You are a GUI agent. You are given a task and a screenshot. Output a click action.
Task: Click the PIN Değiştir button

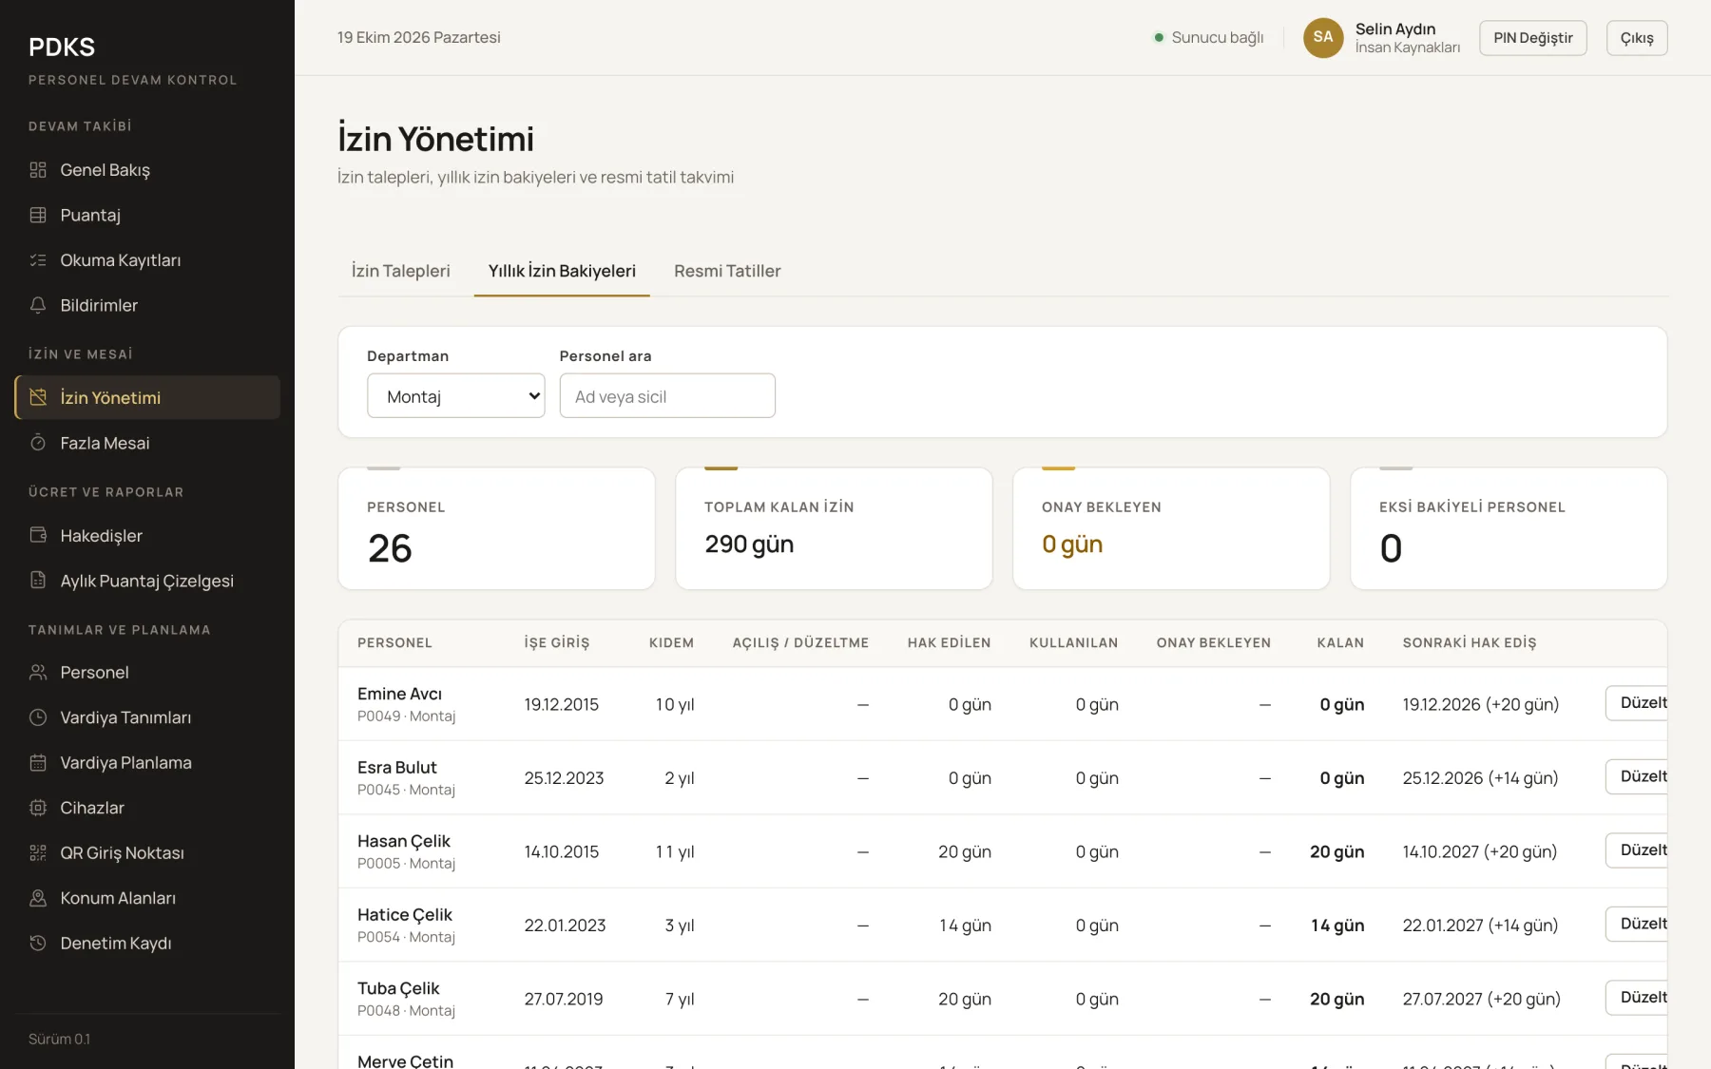pyautogui.click(x=1533, y=38)
